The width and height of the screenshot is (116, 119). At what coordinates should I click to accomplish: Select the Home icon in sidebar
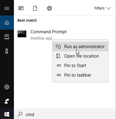(7, 23)
